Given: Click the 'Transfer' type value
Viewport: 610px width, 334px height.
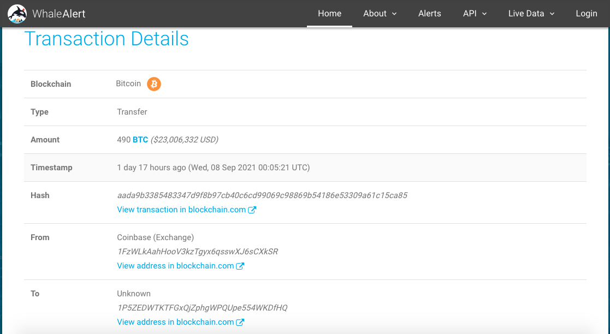Looking at the screenshot, I should point(132,112).
